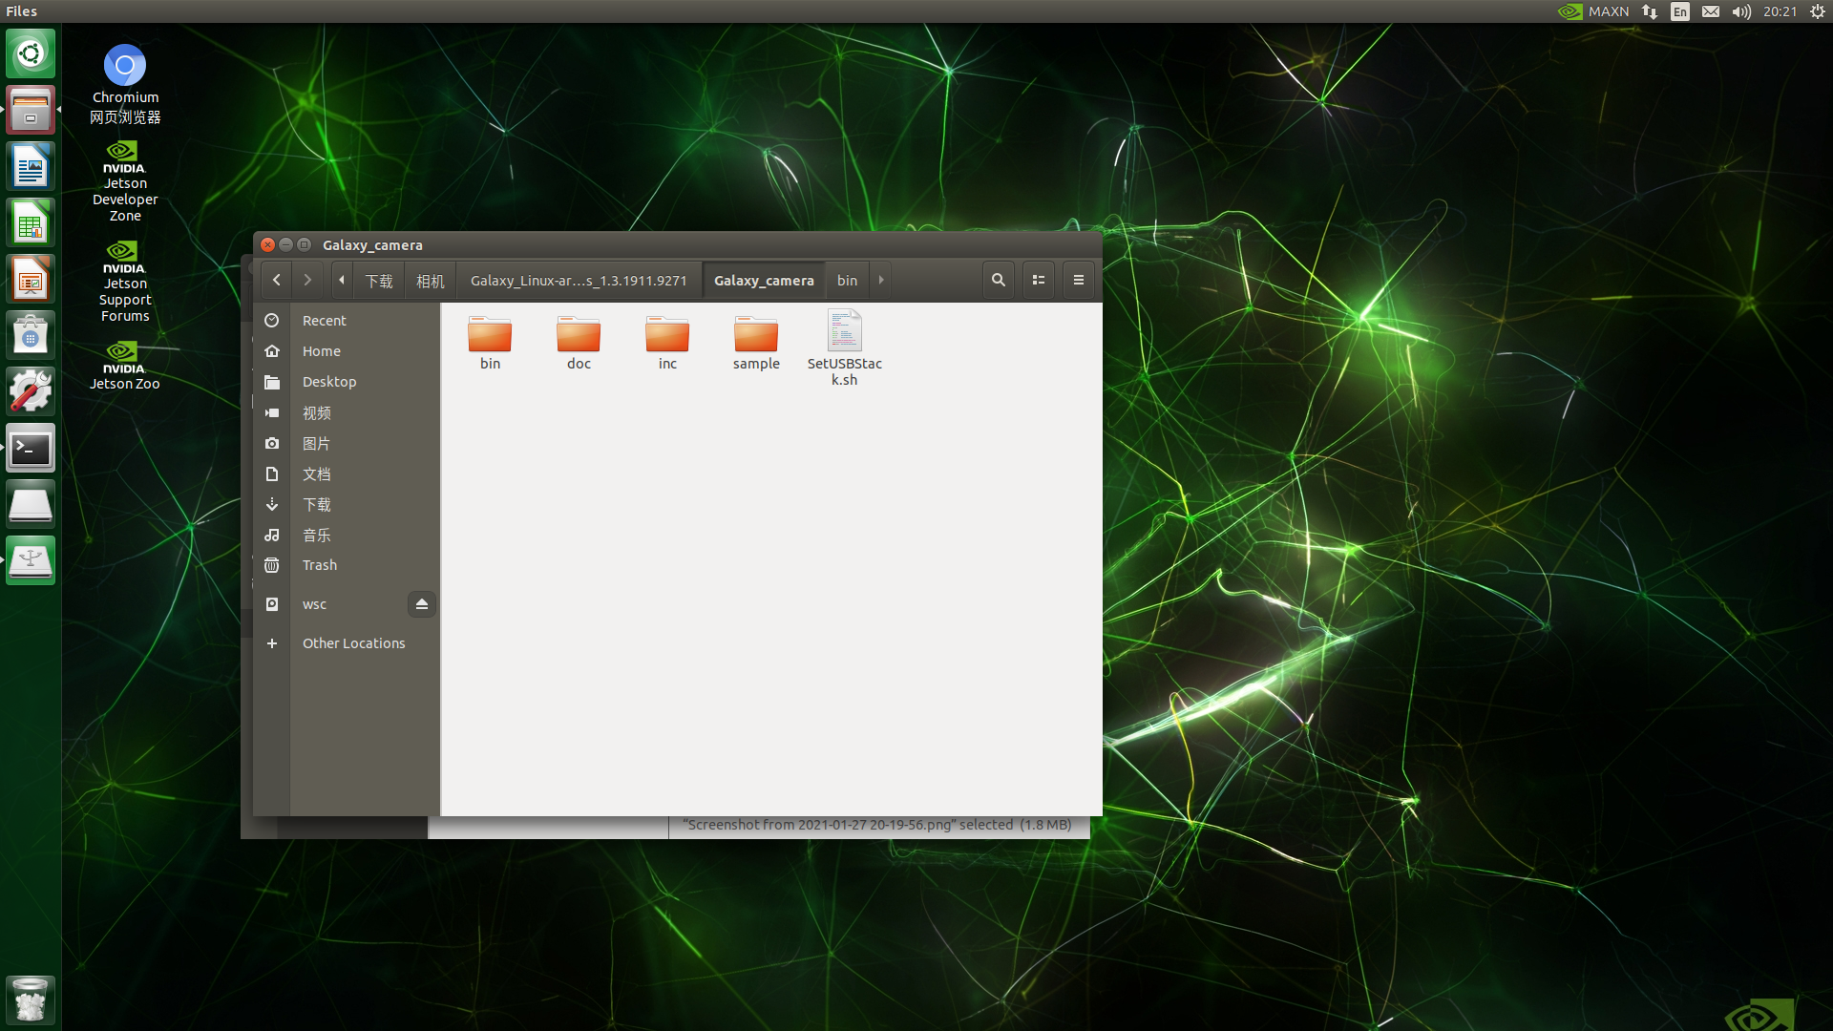1833x1031 pixels.
Task: Open Home in the sidebar
Action: click(347, 351)
